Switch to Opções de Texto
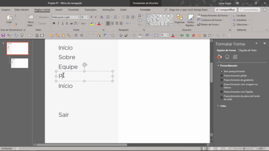This screenshot has width=269, height=151. coord(248,50)
